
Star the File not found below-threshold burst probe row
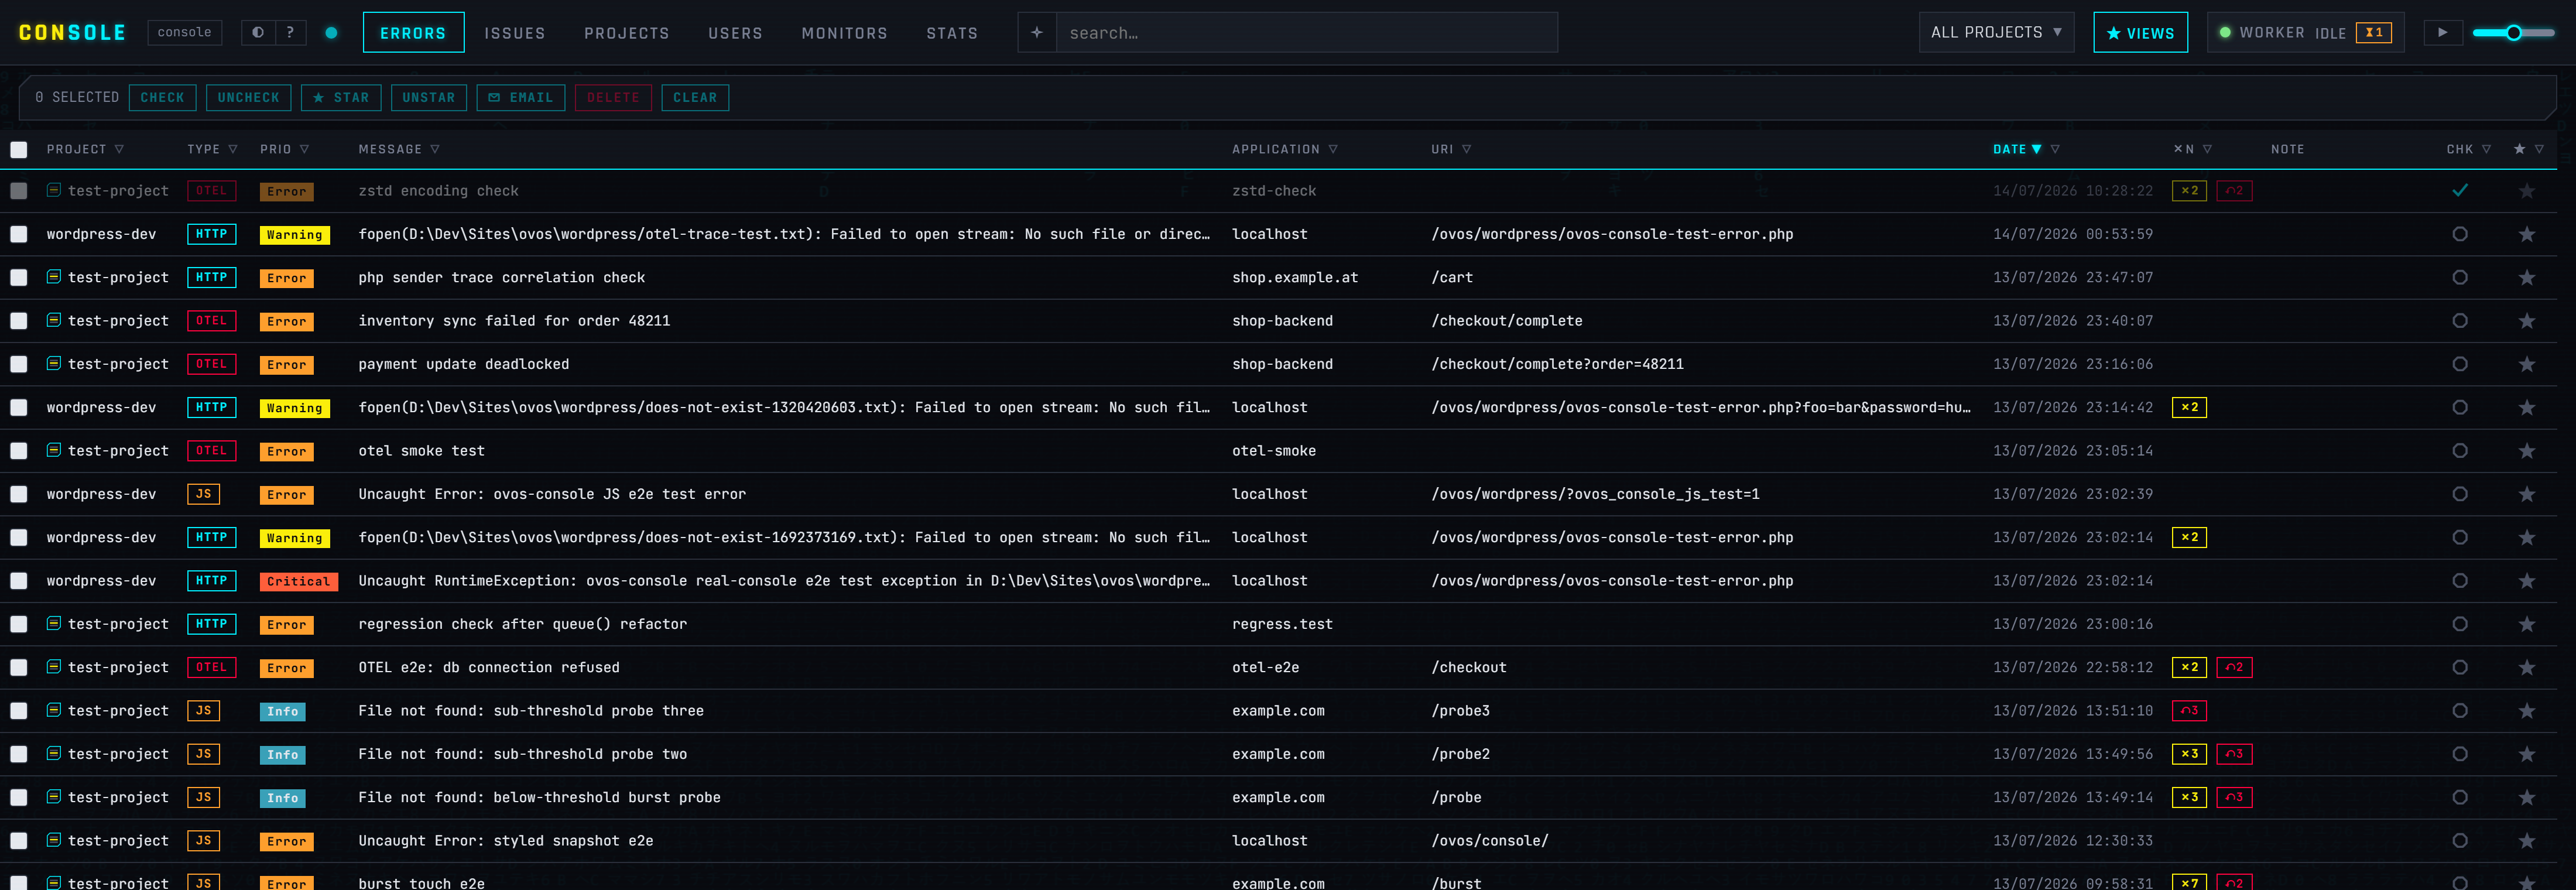click(x=2526, y=797)
